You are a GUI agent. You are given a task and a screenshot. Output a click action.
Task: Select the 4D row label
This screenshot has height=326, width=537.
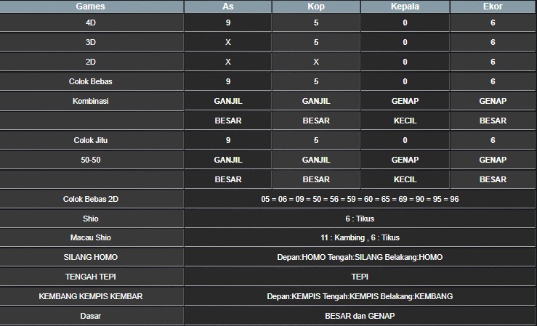pyautogui.click(x=91, y=23)
